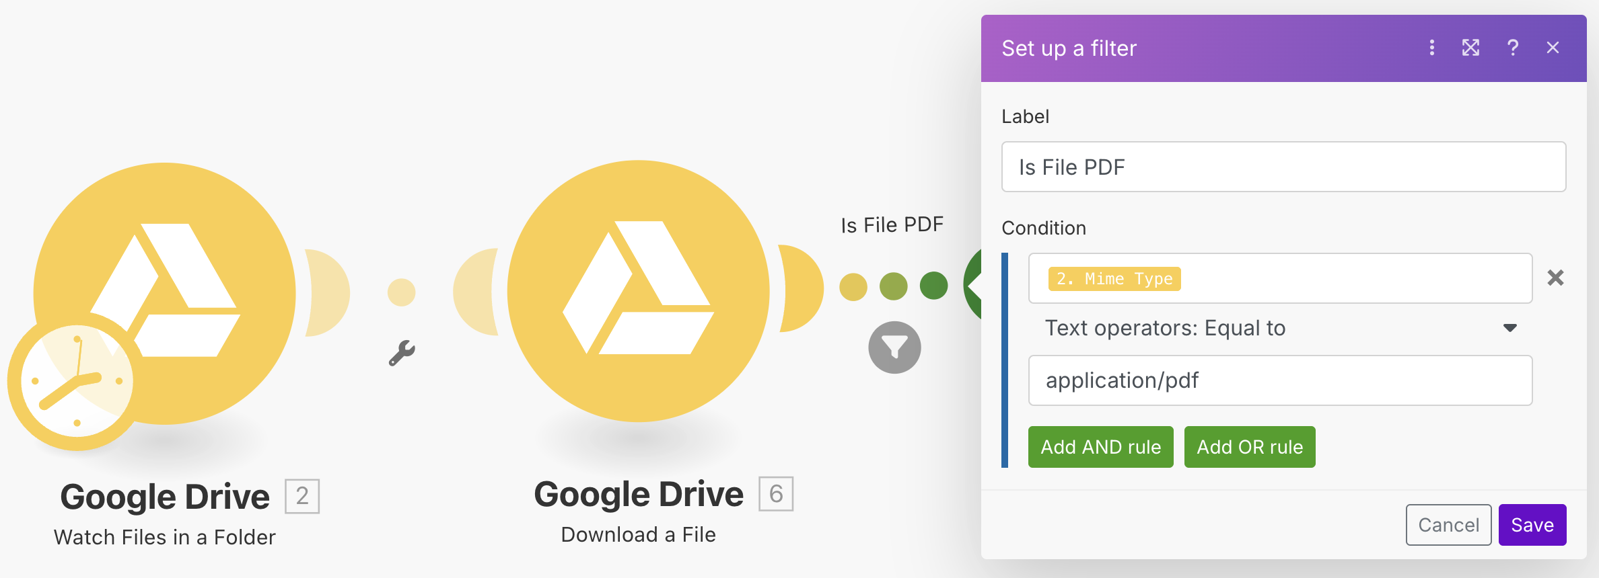Add an OR rule to the condition
The width and height of the screenshot is (1599, 578).
coord(1250,447)
